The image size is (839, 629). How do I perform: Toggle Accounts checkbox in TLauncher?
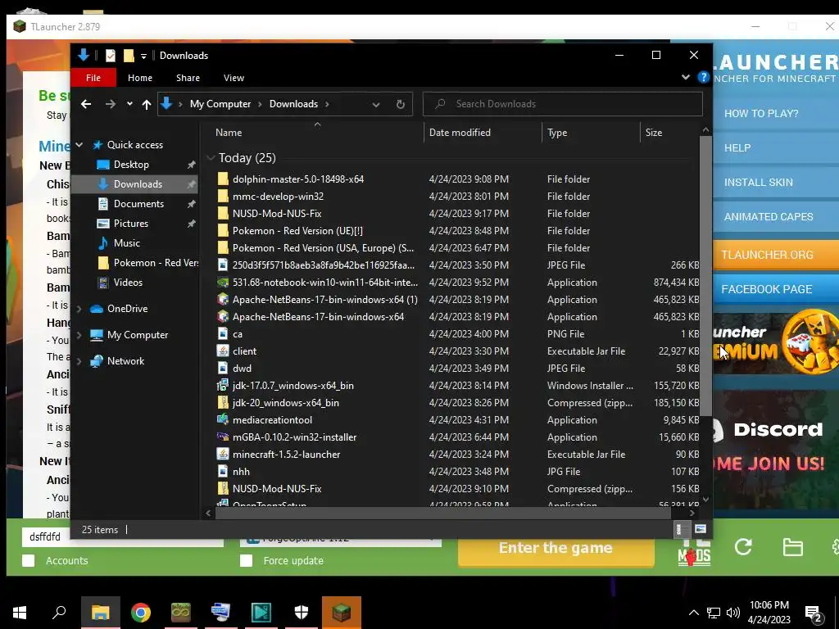point(29,560)
